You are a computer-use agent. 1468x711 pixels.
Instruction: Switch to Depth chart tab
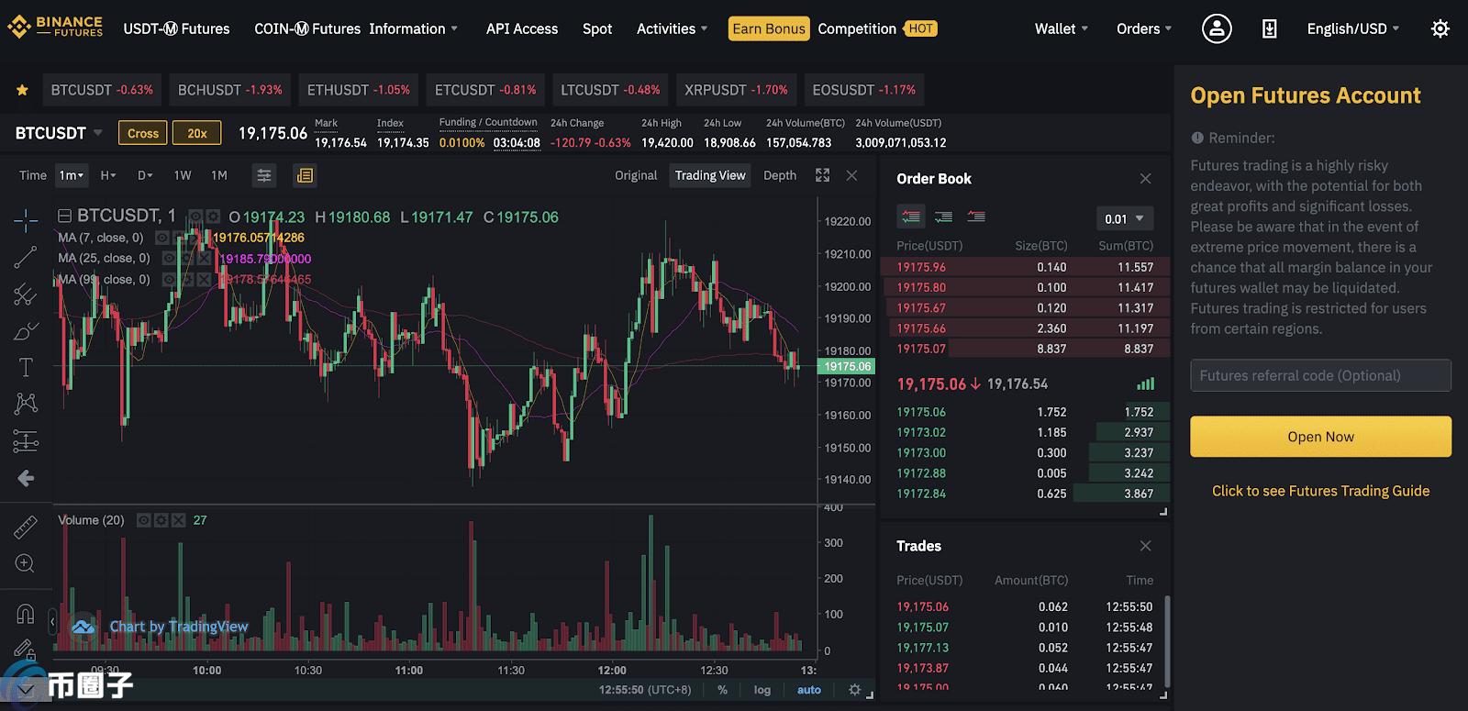pos(780,175)
